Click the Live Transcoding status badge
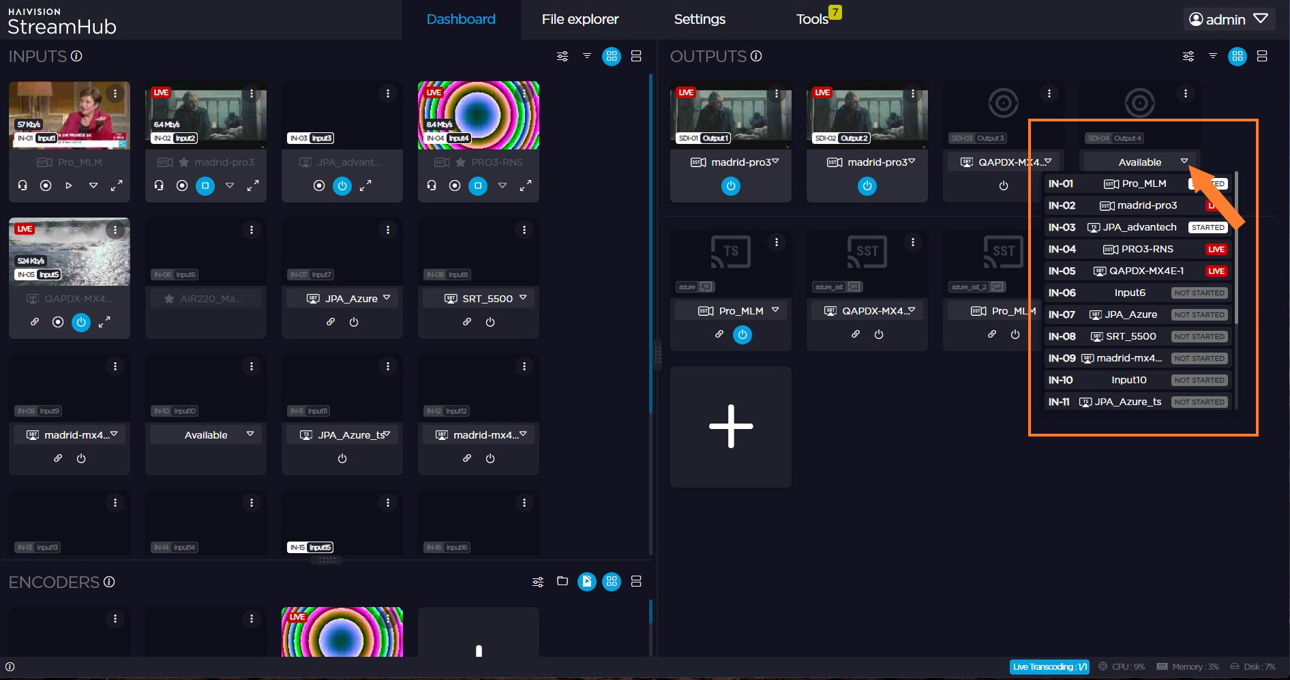The image size is (1290, 680). click(1049, 666)
